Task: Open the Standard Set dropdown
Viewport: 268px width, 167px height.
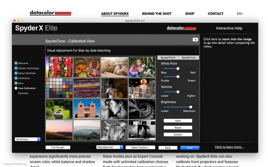Action: [110, 147]
